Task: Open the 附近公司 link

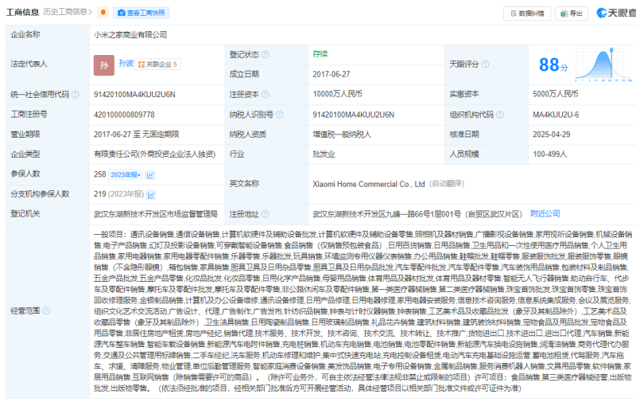Action: pos(545,213)
